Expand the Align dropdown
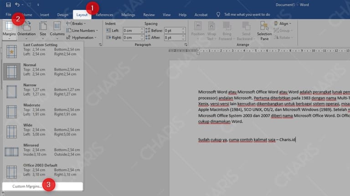Viewport: 350px width, 196px height. [283, 24]
